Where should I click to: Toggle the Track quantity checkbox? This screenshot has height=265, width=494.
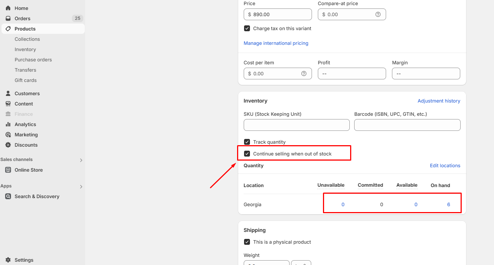click(247, 142)
